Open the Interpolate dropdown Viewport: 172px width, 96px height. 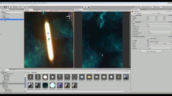[159, 31]
